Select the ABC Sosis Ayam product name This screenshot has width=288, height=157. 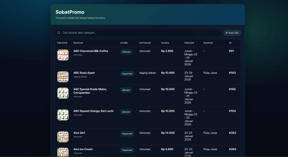coord(84,73)
